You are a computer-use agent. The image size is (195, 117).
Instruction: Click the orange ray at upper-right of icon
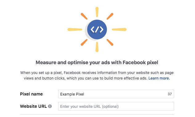(110, 16)
